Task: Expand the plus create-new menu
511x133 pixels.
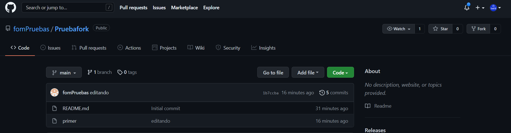Action: [x=480, y=8]
